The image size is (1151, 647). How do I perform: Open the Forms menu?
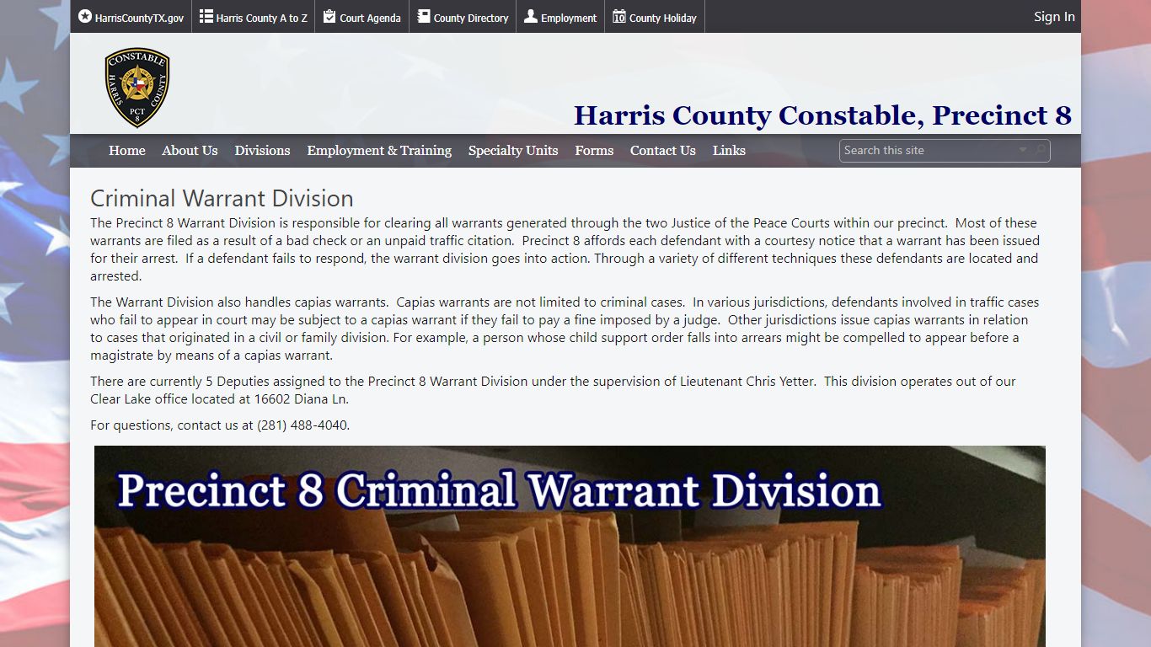pos(594,151)
